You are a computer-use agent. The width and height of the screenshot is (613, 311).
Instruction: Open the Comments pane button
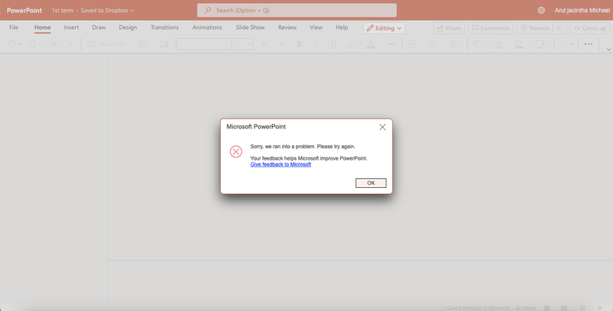(490, 28)
